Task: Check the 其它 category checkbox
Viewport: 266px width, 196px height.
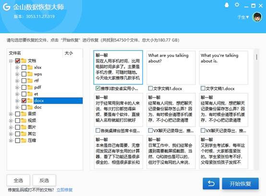Action: tap(18, 134)
